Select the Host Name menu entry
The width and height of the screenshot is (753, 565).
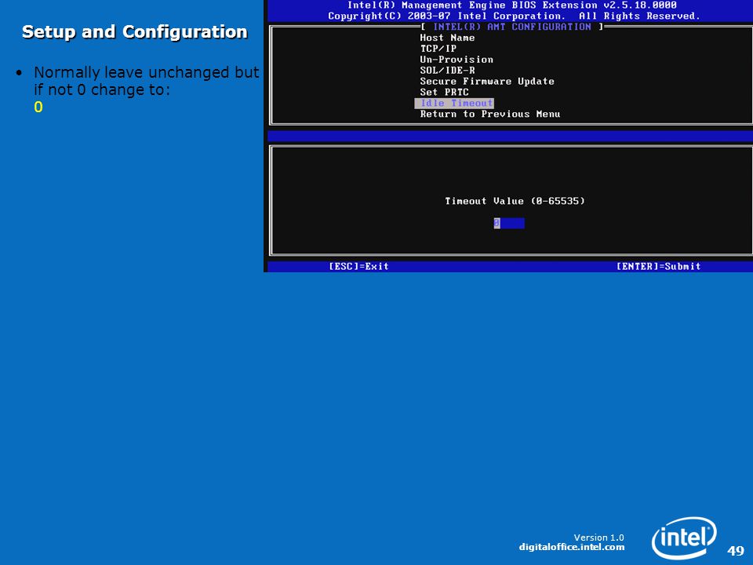click(x=447, y=38)
